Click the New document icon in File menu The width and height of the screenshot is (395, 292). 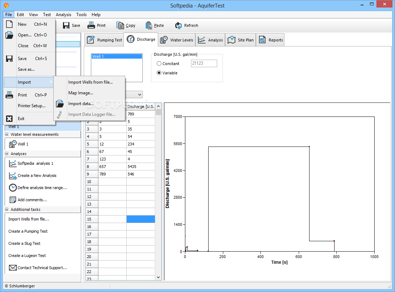[x=9, y=24]
